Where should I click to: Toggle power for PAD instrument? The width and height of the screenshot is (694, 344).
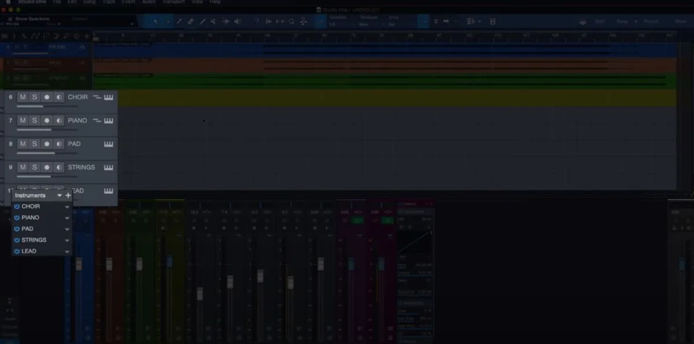(17, 229)
